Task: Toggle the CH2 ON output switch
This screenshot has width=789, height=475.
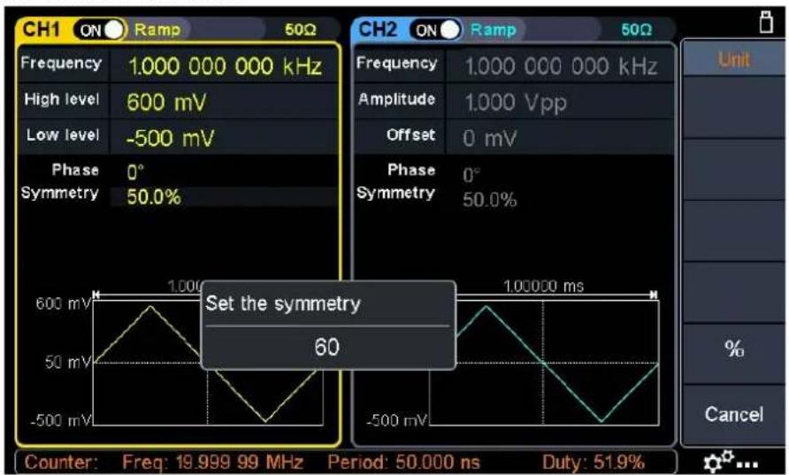Action: pyautogui.click(x=436, y=30)
